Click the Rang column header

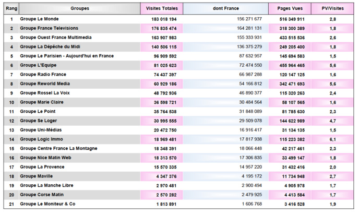[x=11, y=9]
